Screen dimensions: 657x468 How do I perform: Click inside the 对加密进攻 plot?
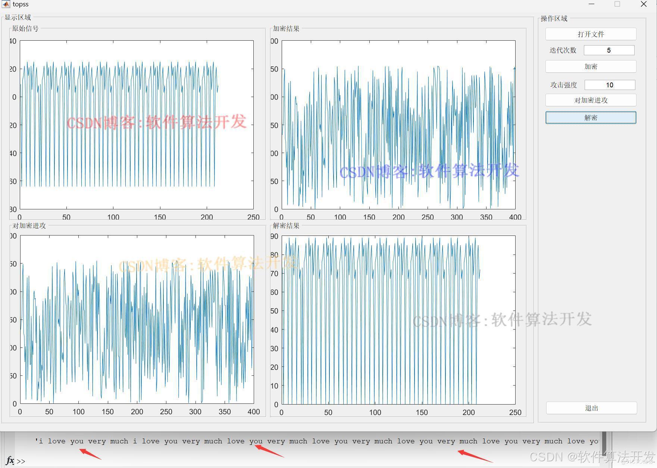click(x=137, y=319)
